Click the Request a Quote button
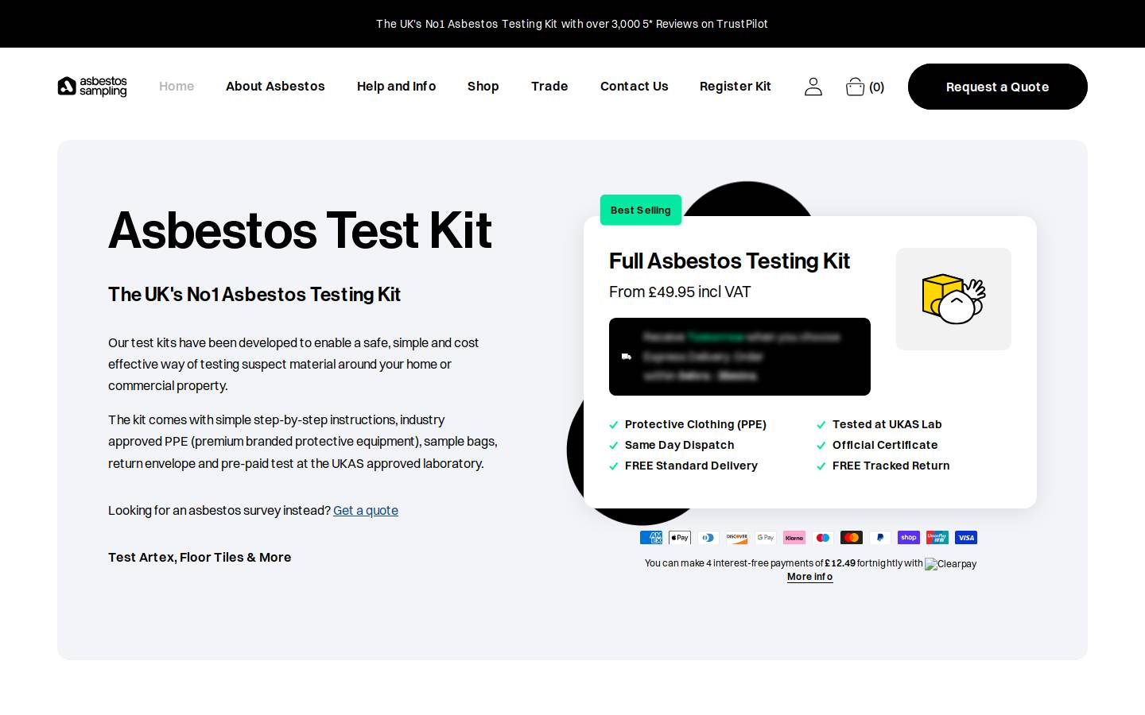Image resolution: width=1145 pixels, height=715 pixels. [997, 87]
